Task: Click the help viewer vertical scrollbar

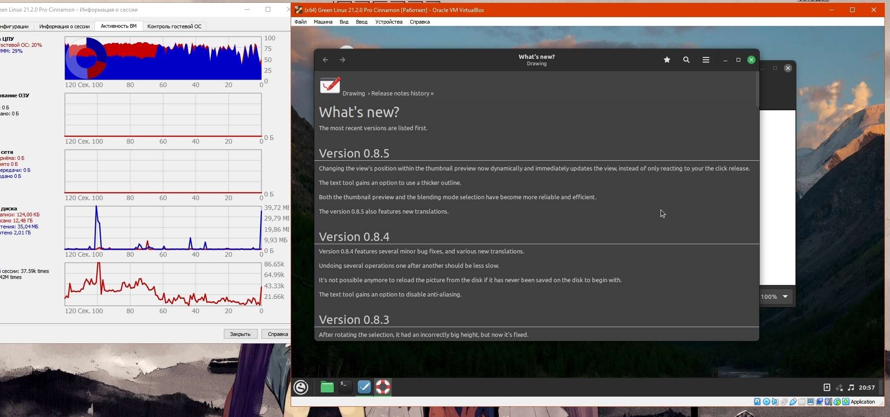Action: (757, 89)
